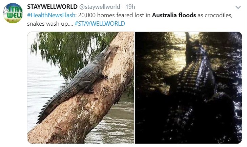Open the Stay Well World profile avatar
247x147 pixels.
click(x=13, y=13)
